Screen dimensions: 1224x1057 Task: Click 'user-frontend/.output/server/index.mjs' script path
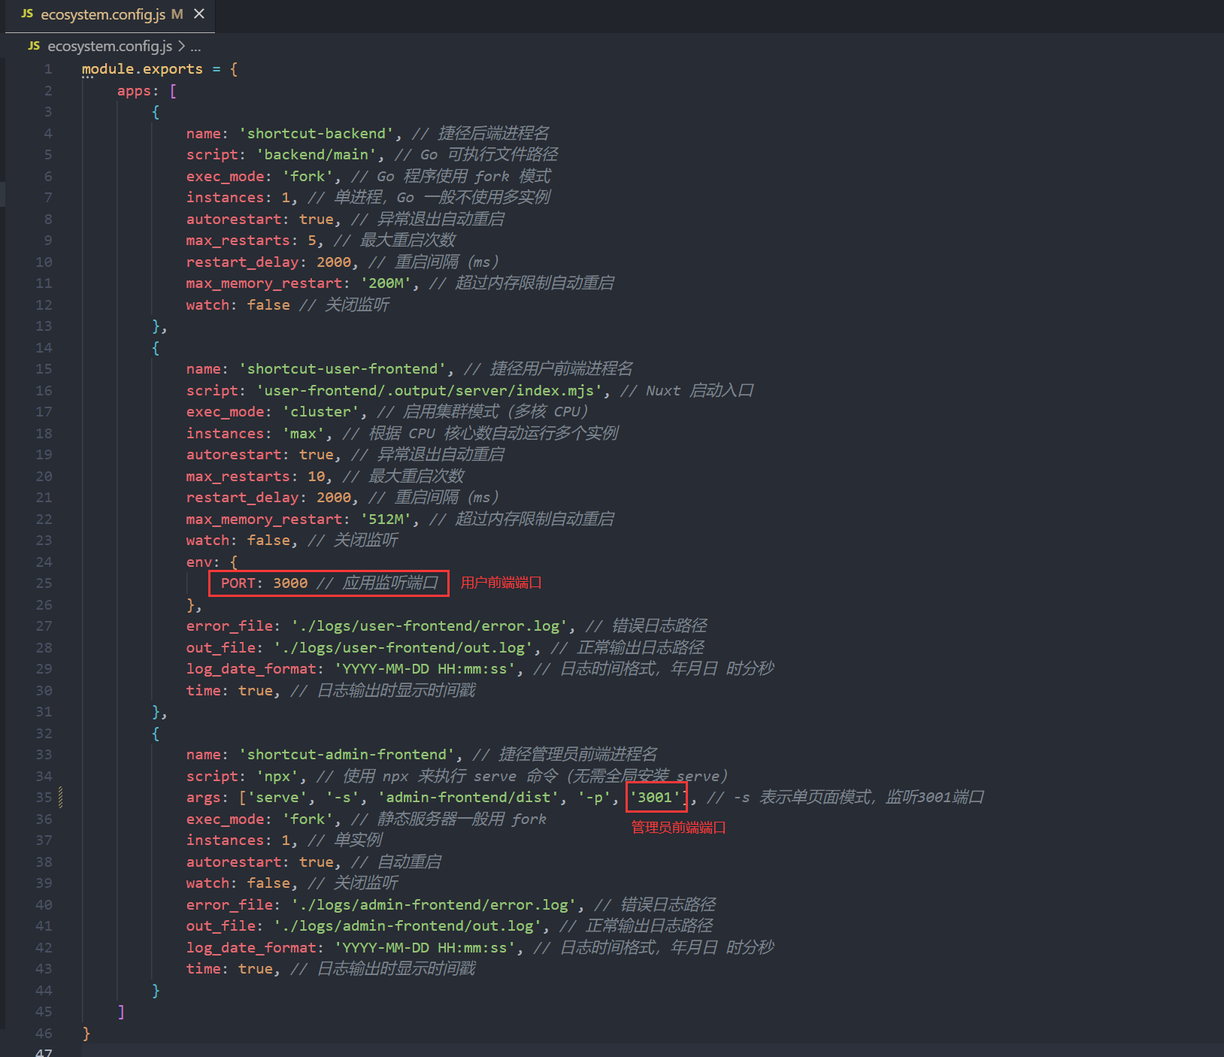pyautogui.click(x=429, y=391)
